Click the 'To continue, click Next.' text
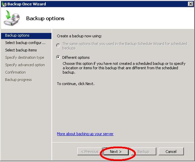 point(76,84)
